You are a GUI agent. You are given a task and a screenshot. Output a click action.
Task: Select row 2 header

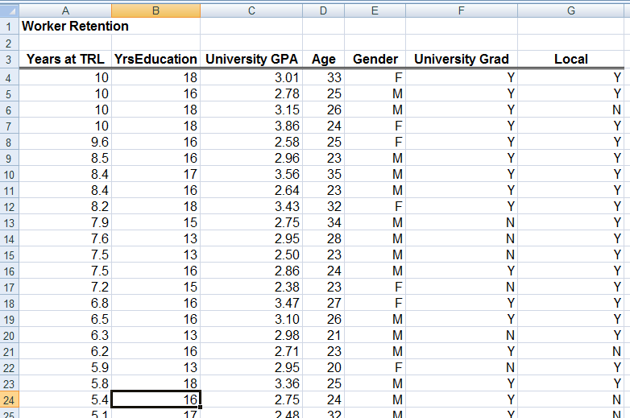tap(9, 43)
